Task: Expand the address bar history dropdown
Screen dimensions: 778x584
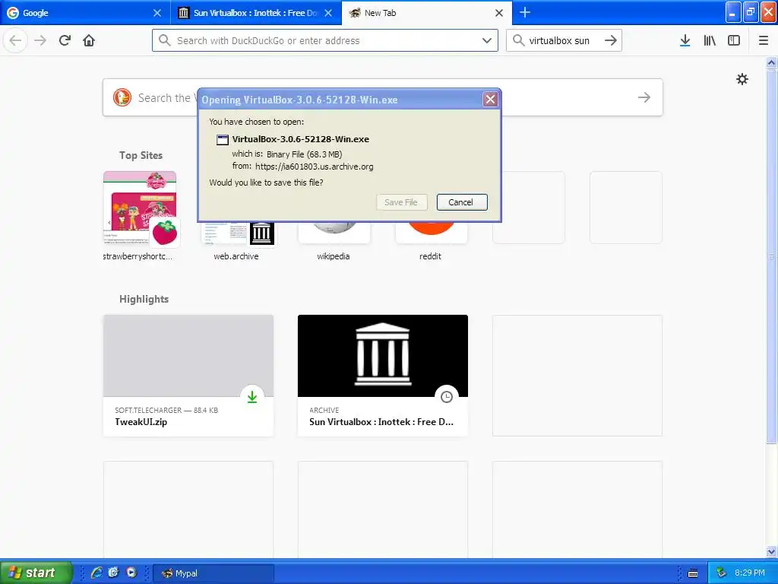Action: tap(487, 40)
